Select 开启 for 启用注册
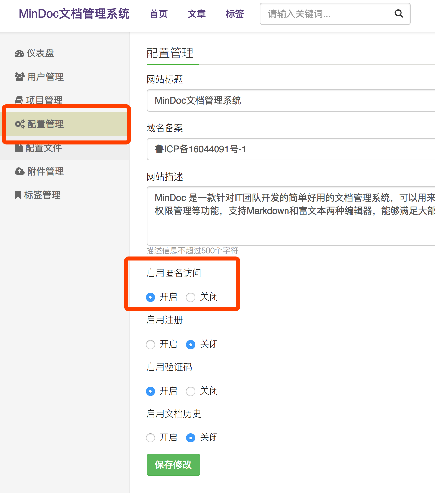The height and width of the screenshot is (493, 435). (150, 345)
